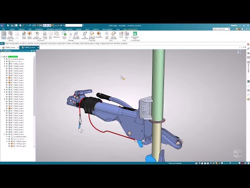Viewport: 250px width, 188px height.
Task: Select the Reference Planes tree item
Action: pos(17,62)
